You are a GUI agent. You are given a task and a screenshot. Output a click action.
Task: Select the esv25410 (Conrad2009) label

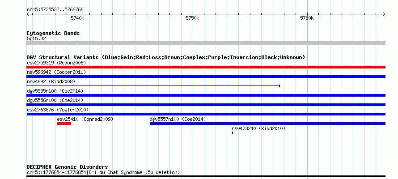pos(85,119)
